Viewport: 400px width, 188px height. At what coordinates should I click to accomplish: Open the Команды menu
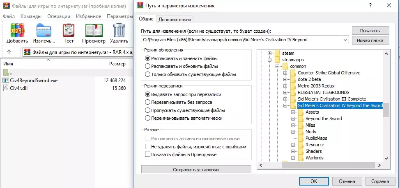(x=30, y=16)
